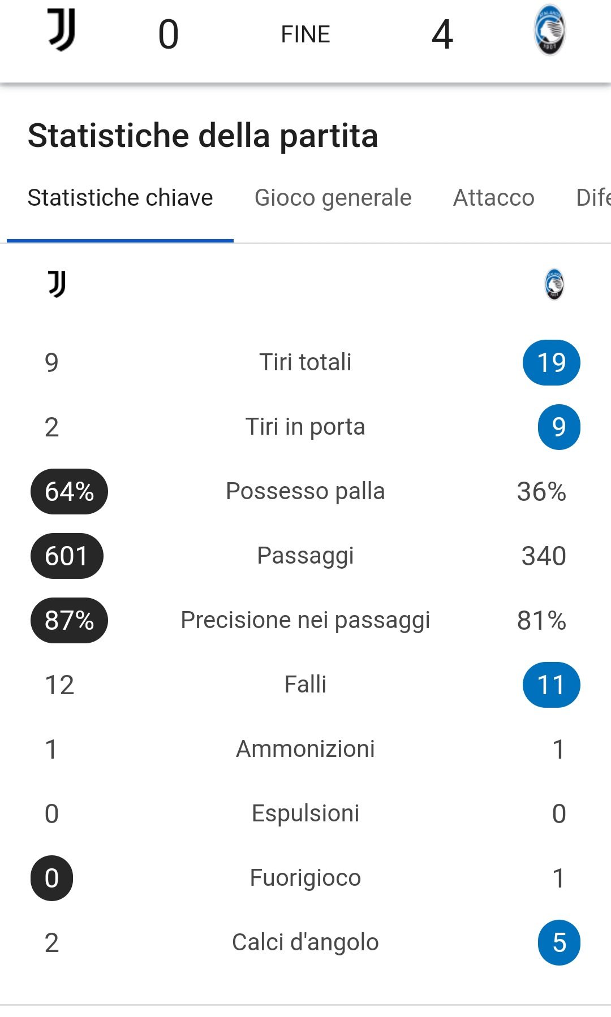Tap the FINE match status label
Screen dimensions: 611x1017
pyautogui.click(x=305, y=34)
